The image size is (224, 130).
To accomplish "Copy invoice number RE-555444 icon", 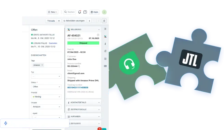I will pyautogui.click(x=79, y=66).
